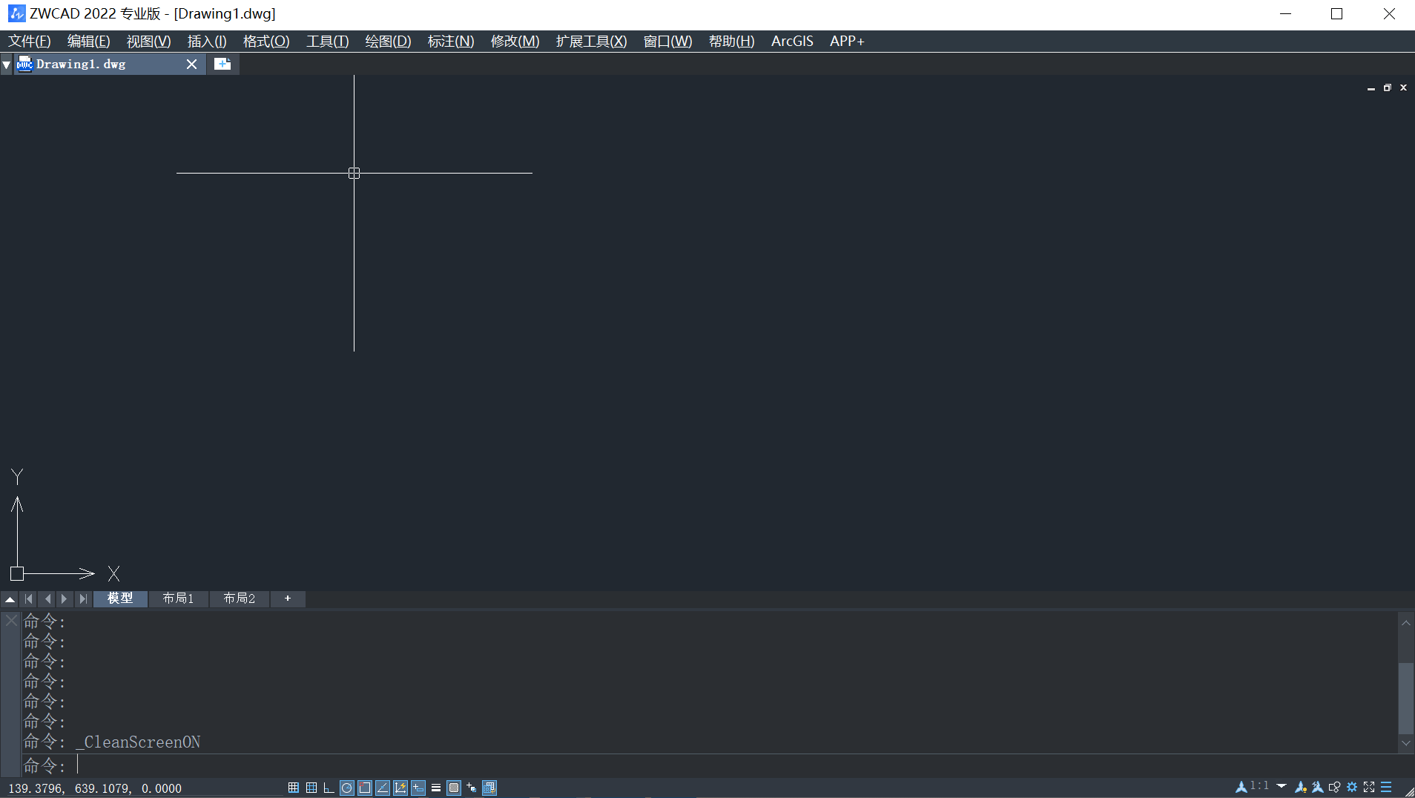Image resolution: width=1415 pixels, height=798 pixels.
Task: Click the annotation scale icon
Action: (1241, 787)
